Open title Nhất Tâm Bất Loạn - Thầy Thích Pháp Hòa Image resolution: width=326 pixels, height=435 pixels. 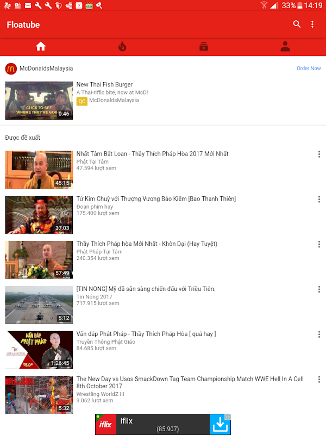(153, 154)
